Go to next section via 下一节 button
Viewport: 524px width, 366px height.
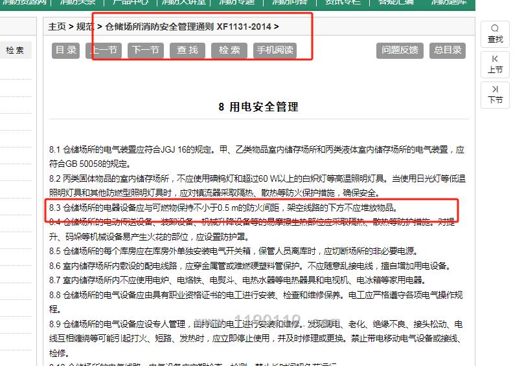coord(145,50)
